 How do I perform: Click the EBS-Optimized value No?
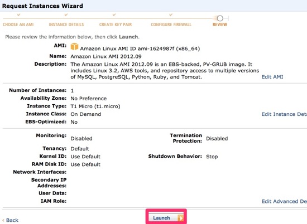coord(74,122)
